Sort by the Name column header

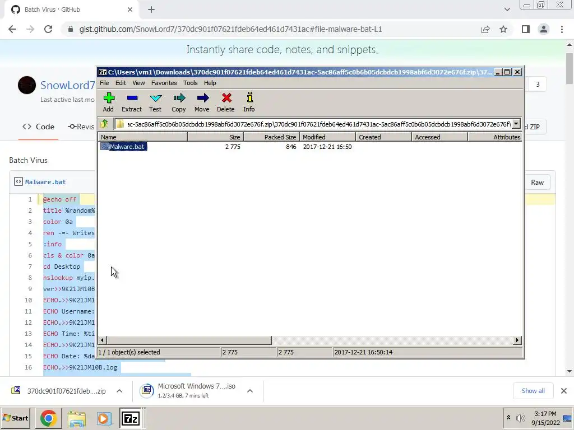(x=143, y=137)
